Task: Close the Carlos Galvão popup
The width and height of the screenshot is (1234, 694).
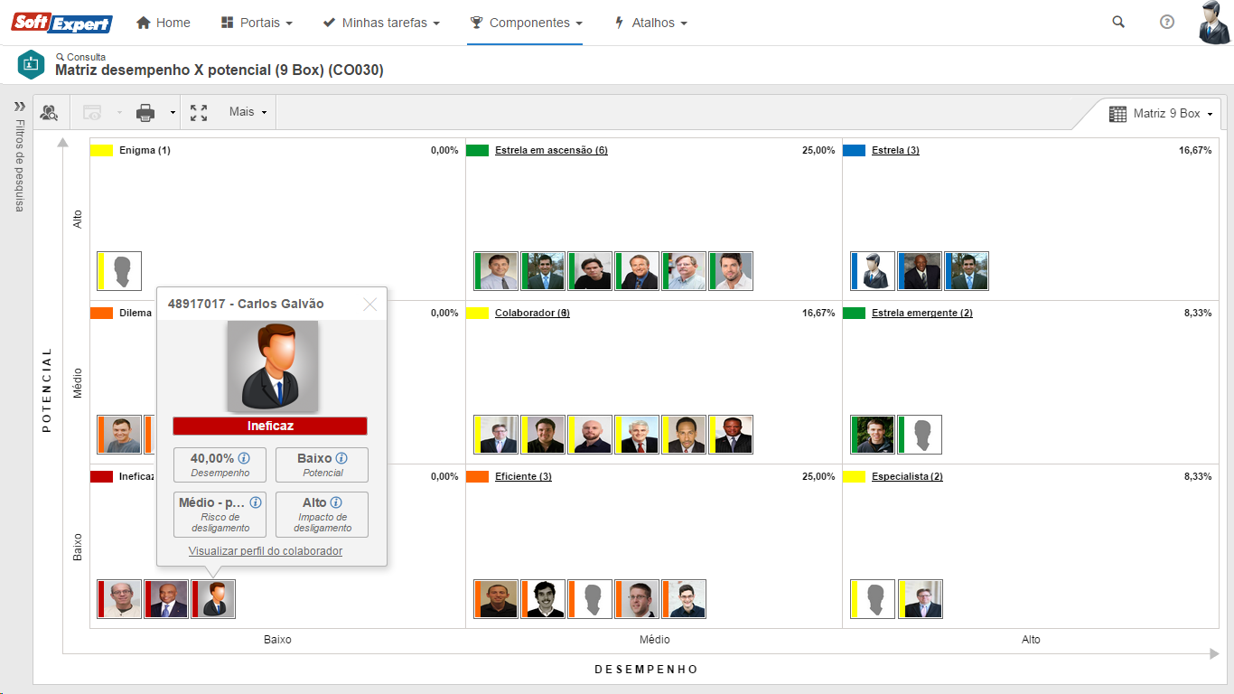Action: click(x=369, y=305)
